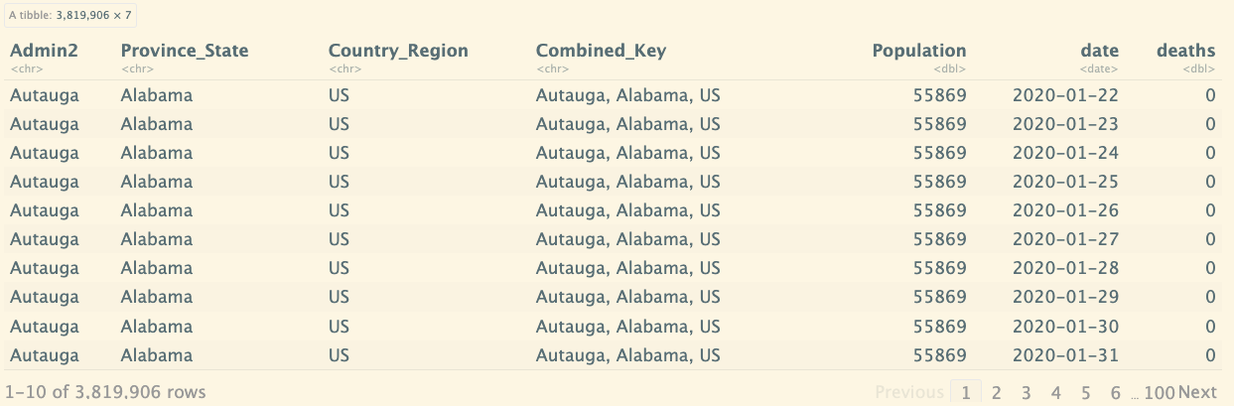Go to page 3 of table
The image size is (1234, 406).
pos(1026,392)
